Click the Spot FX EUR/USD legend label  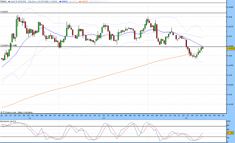point(18,2)
